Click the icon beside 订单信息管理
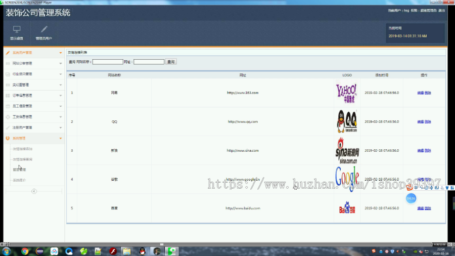Screen dimensions: 455x256 (x=8, y=96)
